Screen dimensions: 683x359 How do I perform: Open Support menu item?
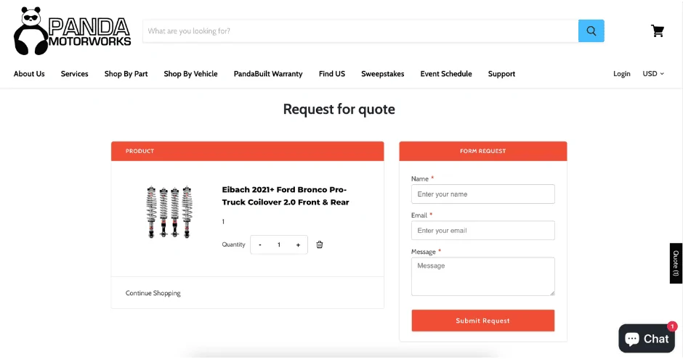pyautogui.click(x=501, y=74)
